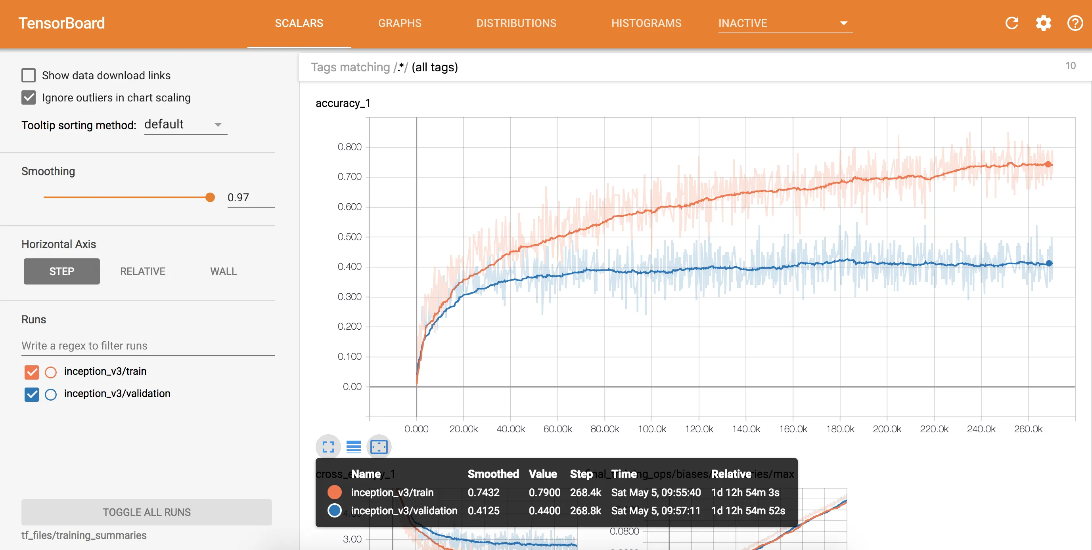Open the settings gear icon

1043,23
